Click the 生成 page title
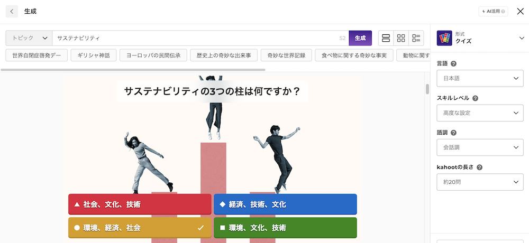This screenshot has height=243, width=529. click(x=30, y=12)
